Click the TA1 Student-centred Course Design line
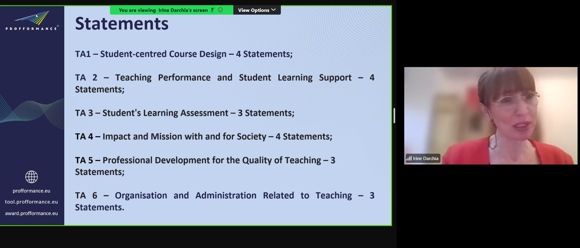The image size is (580, 248). point(184,54)
